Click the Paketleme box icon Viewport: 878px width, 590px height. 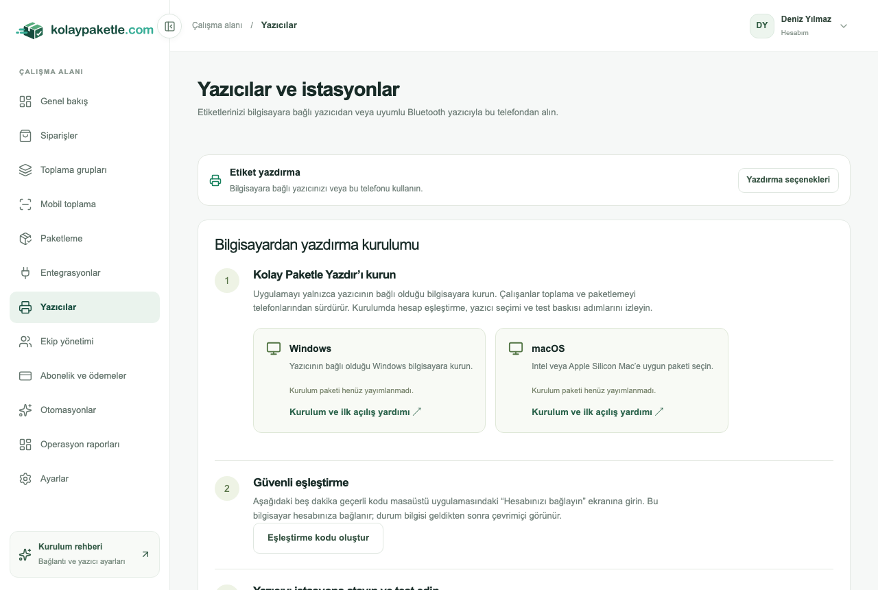pos(25,239)
